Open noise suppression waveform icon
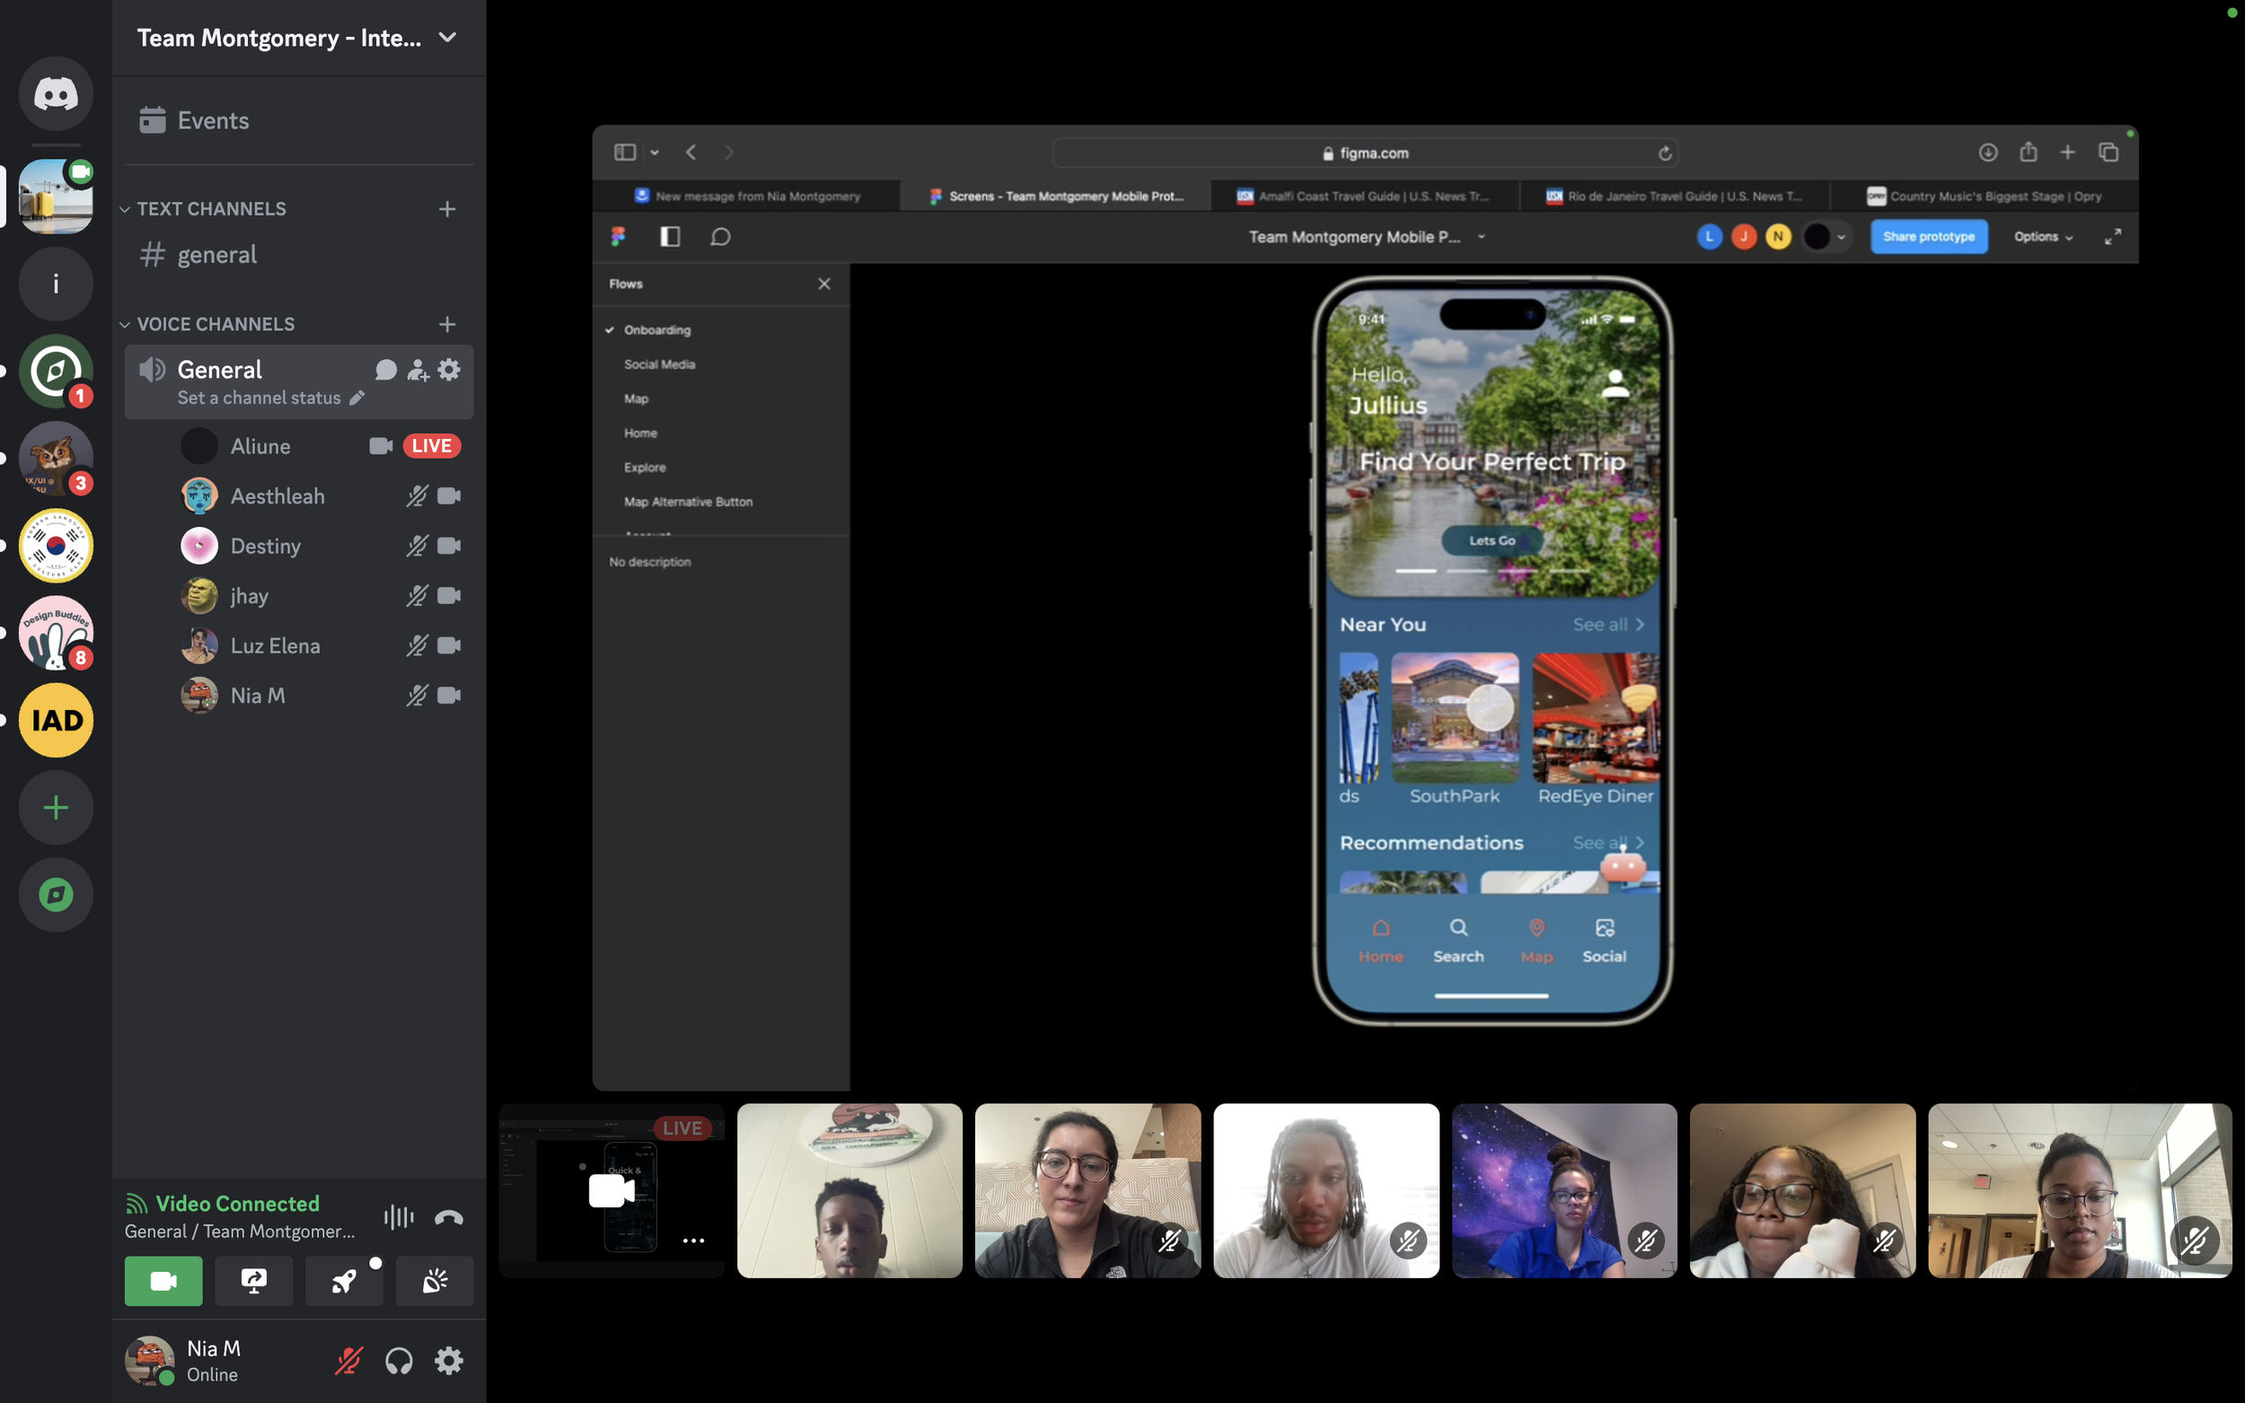The height and width of the screenshot is (1403, 2245). 398,1217
